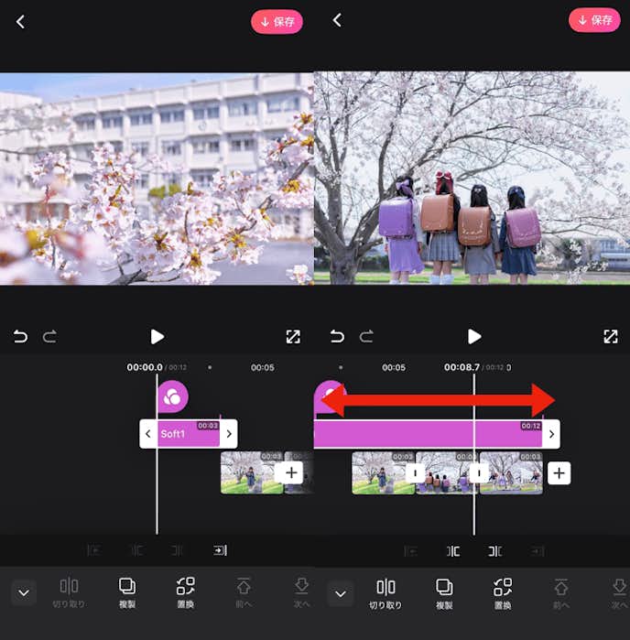Tap 00:05 ruler mark on right timeline
630x640 pixels.
[394, 367]
